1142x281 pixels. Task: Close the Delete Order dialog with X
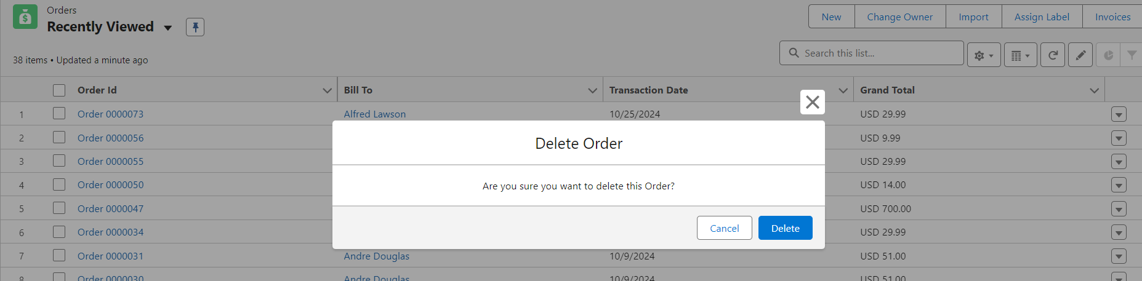tap(812, 102)
